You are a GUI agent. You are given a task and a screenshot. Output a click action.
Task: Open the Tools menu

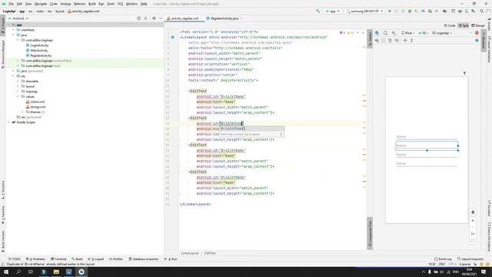(x=111, y=4)
